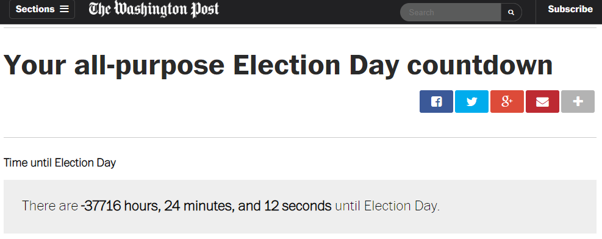Screen dimensions: 602x239
Task: Click Subscribe in the top bar
Action: [x=570, y=9]
